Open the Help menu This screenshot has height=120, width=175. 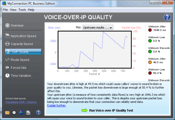(31, 10)
